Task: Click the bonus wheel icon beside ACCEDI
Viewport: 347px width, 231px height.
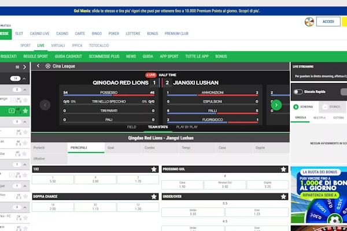Action: [309, 22]
